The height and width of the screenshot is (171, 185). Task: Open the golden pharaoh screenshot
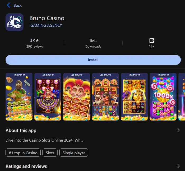(134, 97)
